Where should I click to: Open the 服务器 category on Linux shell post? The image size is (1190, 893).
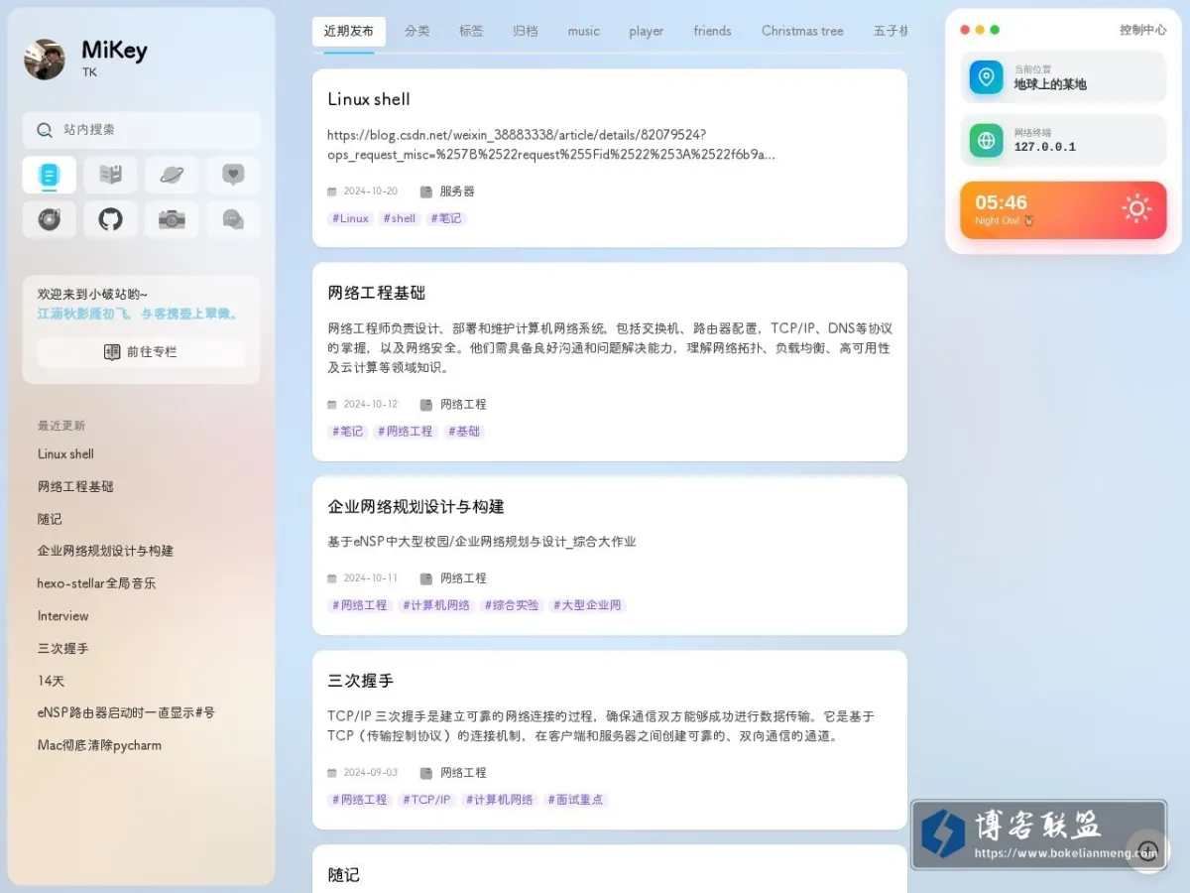point(447,191)
